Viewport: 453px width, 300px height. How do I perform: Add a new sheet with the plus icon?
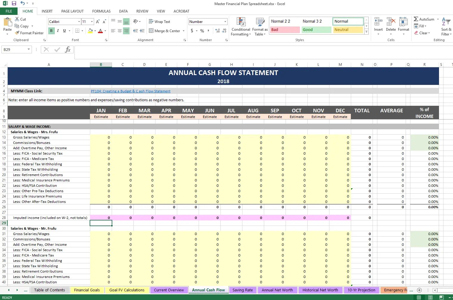(419, 290)
